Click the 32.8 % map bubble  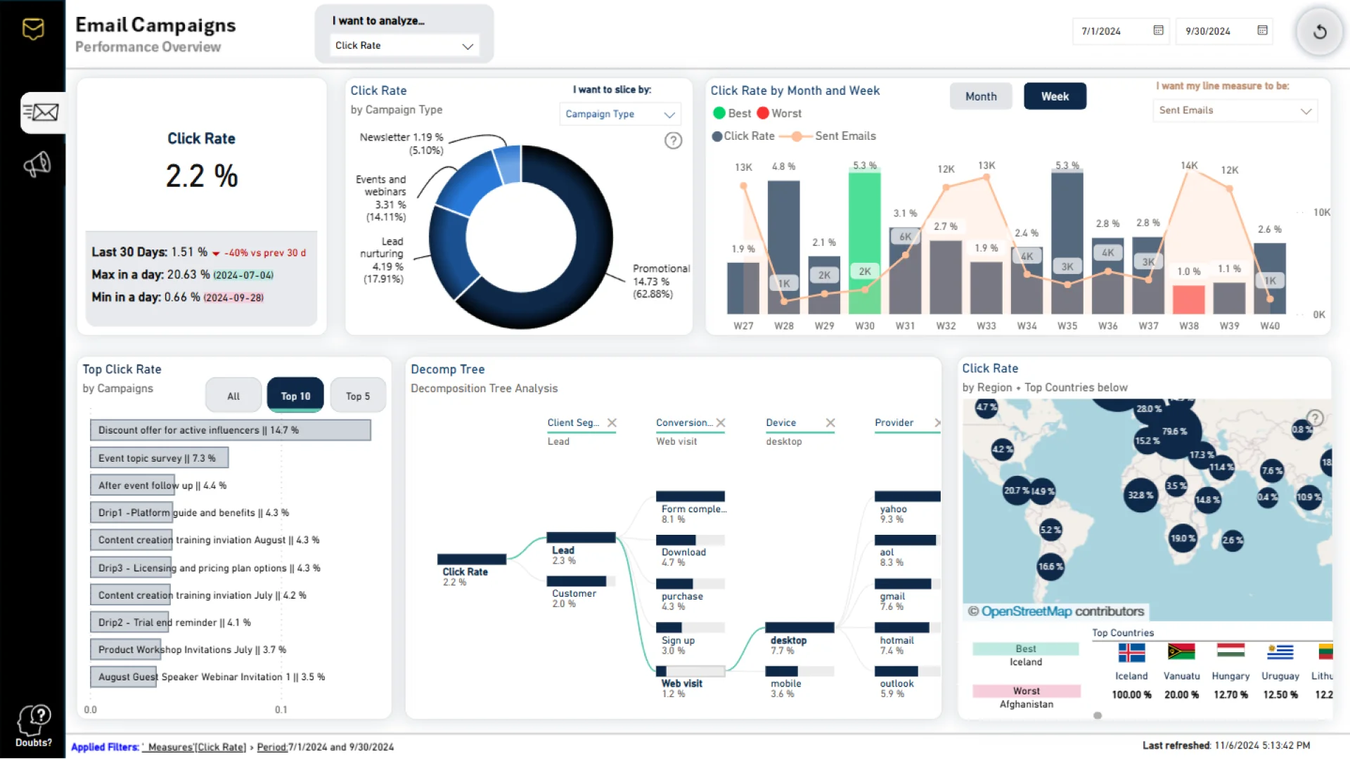[1140, 495]
